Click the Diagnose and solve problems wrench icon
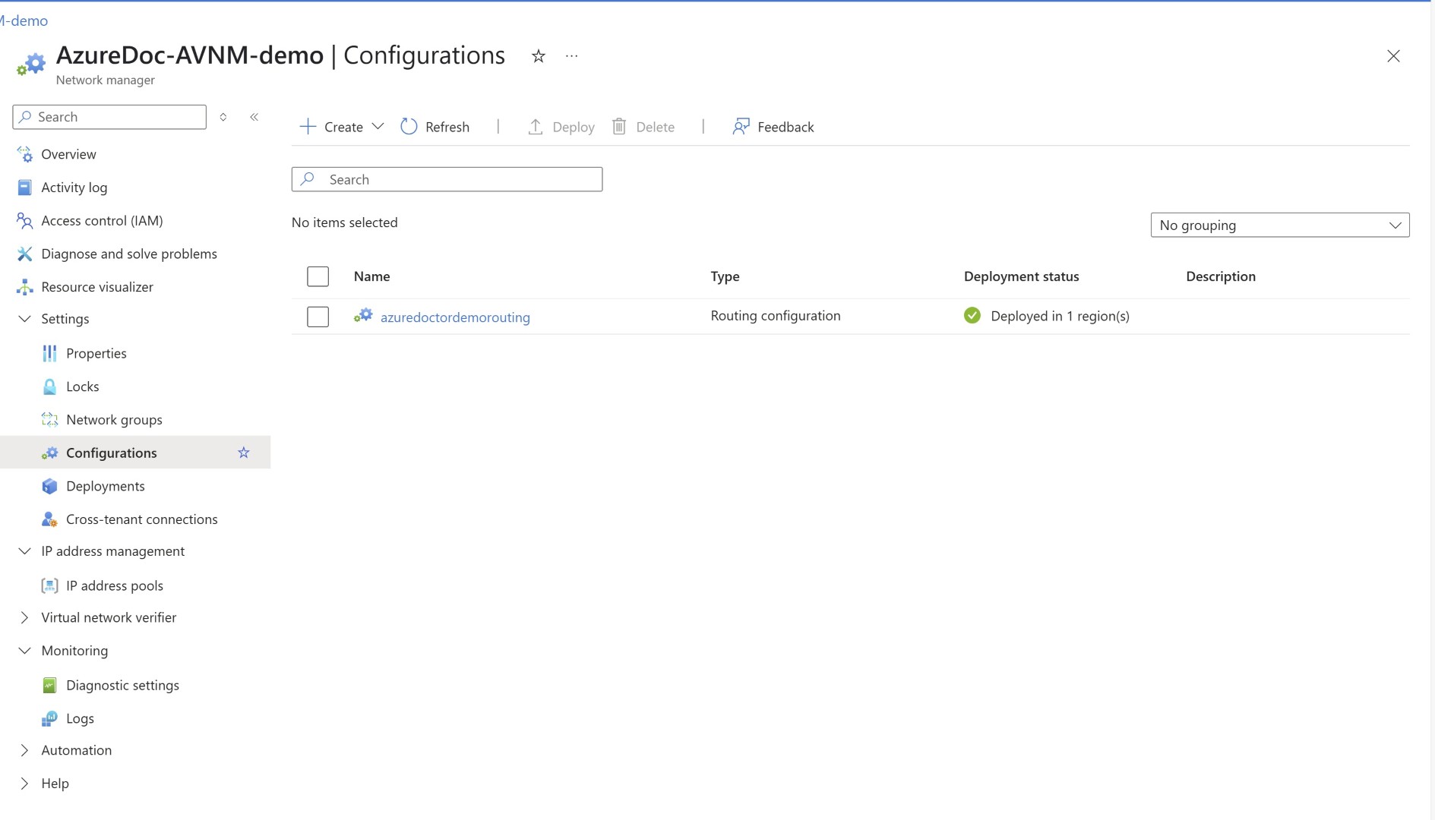Viewport: 1435px width, 820px height. 24,254
